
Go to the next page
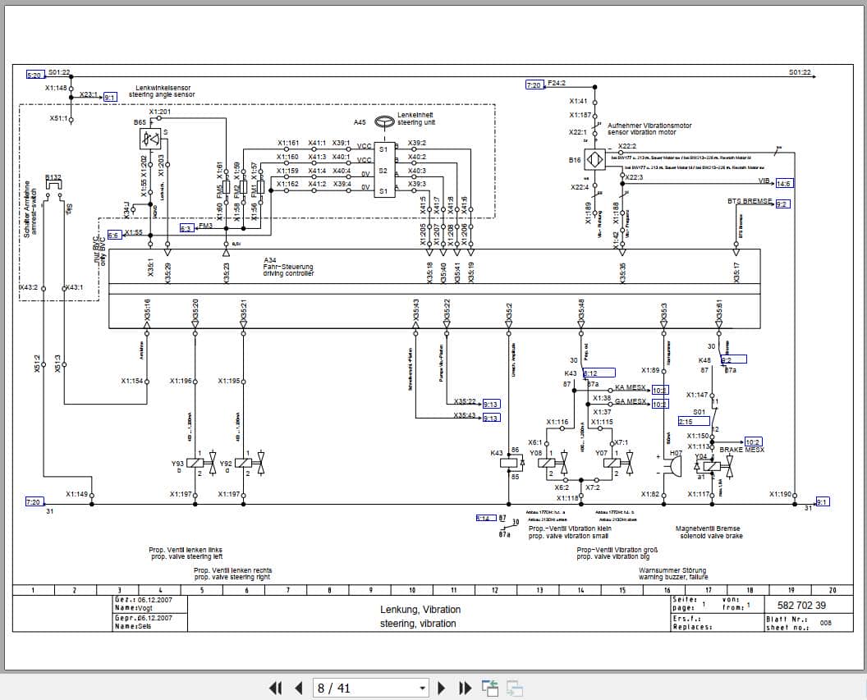[441, 688]
